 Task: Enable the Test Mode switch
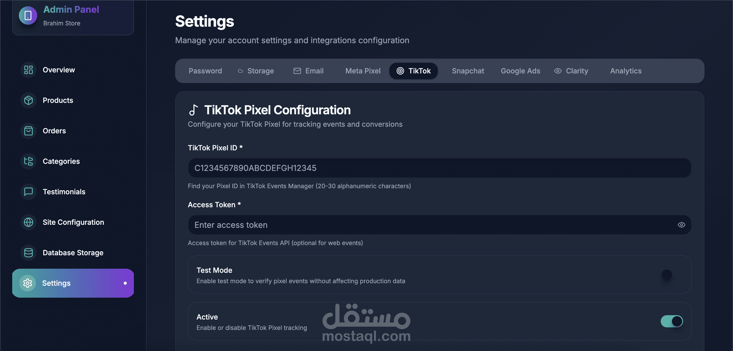coord(672,275)
